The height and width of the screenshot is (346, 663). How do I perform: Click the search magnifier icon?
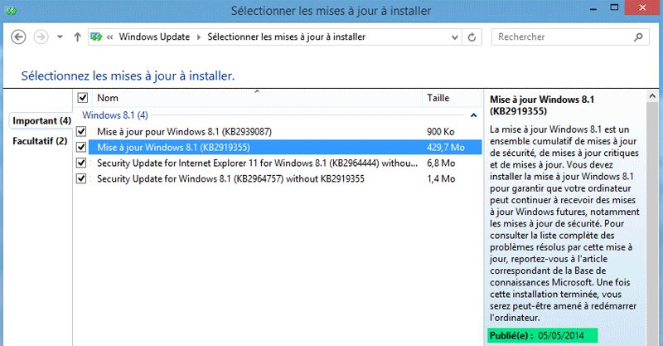pos(638,37)
